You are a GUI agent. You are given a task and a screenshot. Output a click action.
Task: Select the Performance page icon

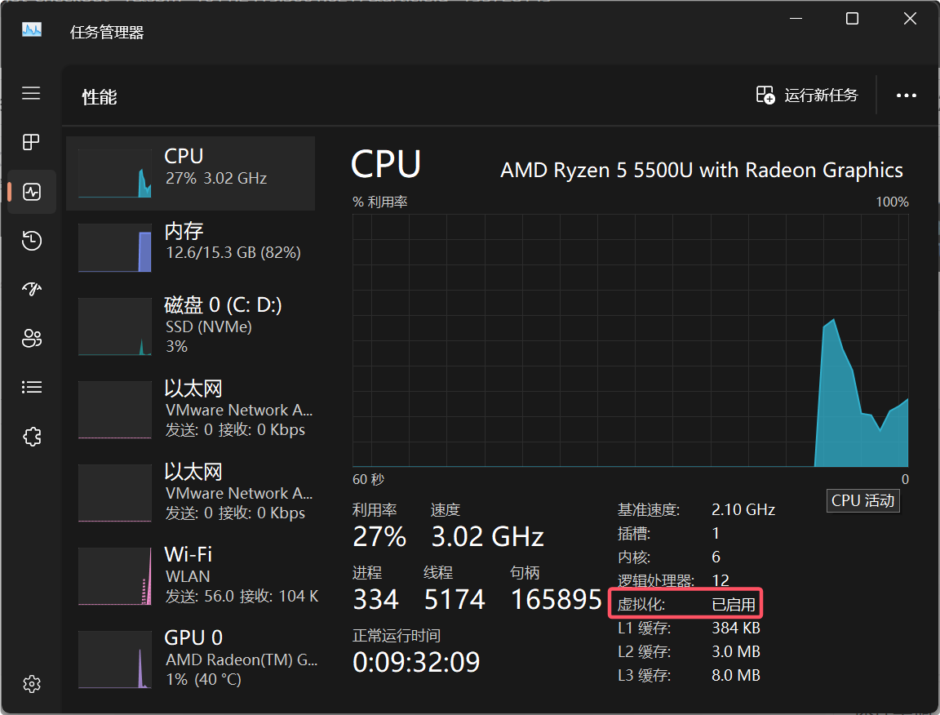pos(32,192)
